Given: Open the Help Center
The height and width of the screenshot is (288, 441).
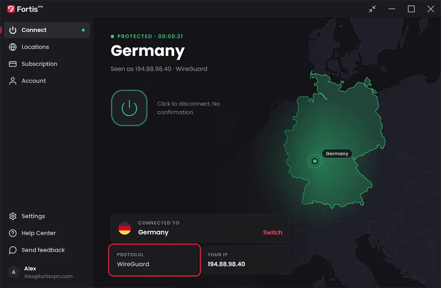Looking at the screenshot, I should (x=47, y=233).
